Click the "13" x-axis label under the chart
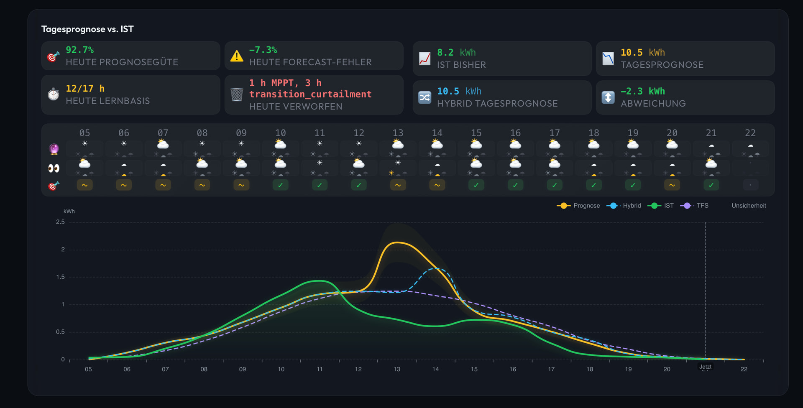The height and width of the screenshot is (408, 803). tap(397, 369)
